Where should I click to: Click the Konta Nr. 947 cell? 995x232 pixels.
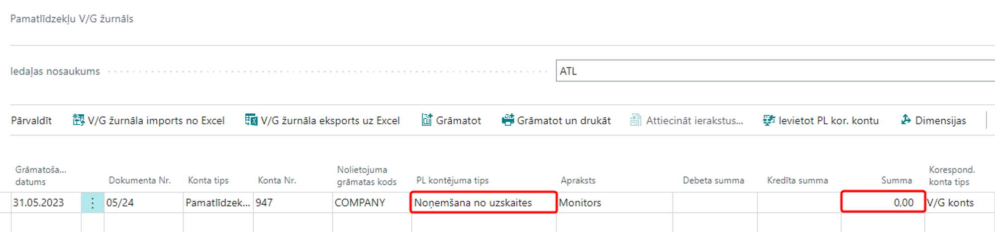293,203
